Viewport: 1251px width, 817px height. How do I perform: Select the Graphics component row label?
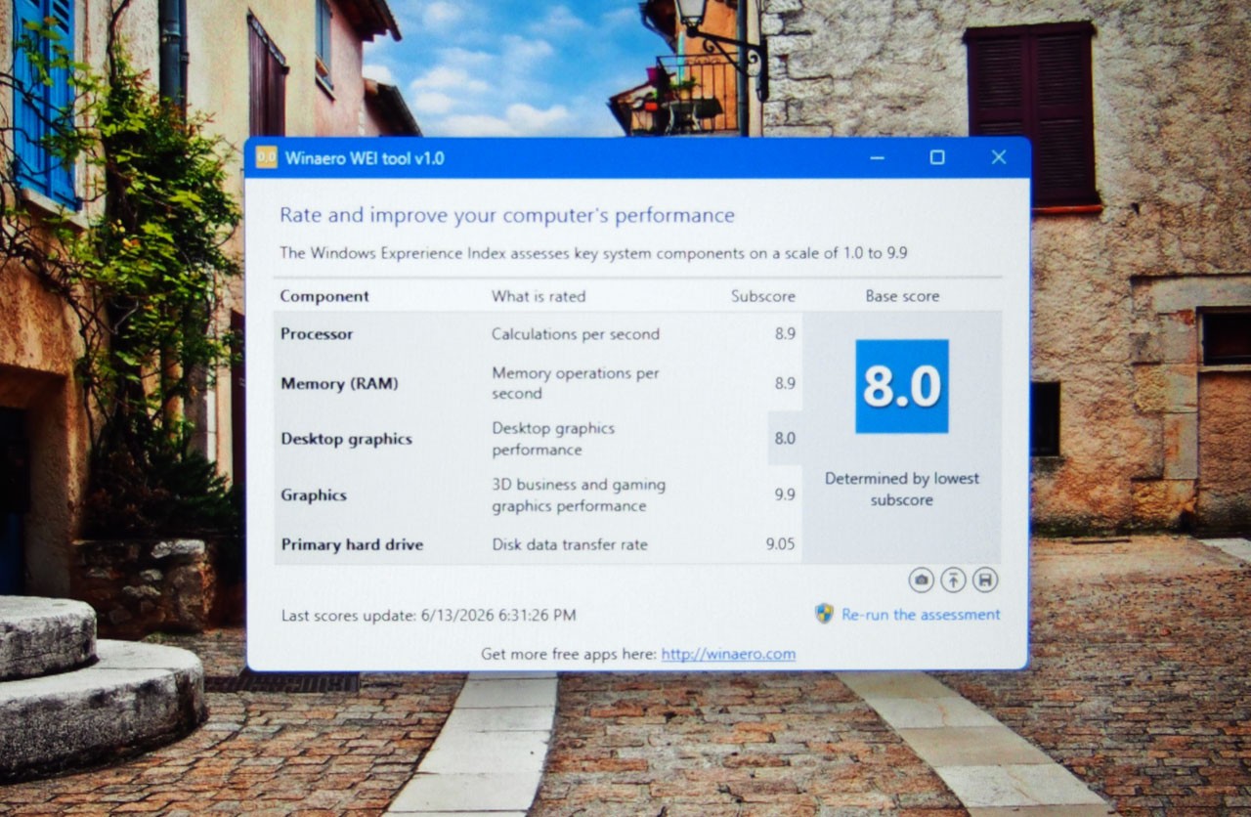pyautogui.click(x=314, y=495)
